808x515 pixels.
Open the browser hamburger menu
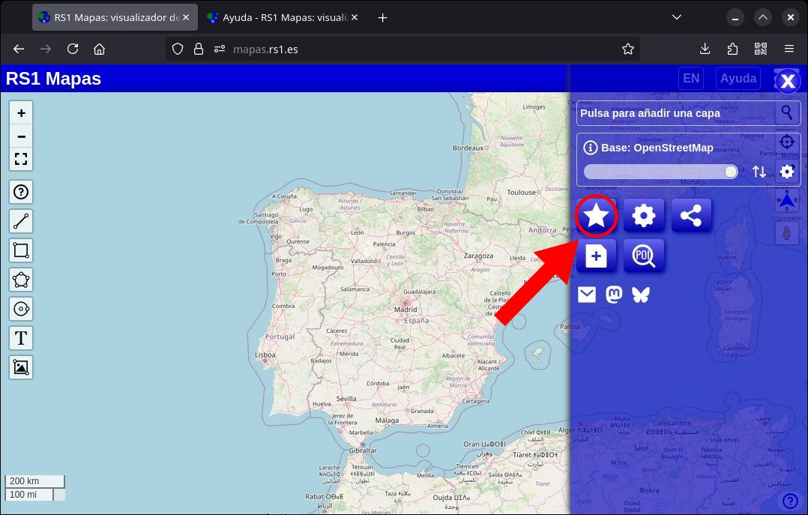click(x=789, y=49)
